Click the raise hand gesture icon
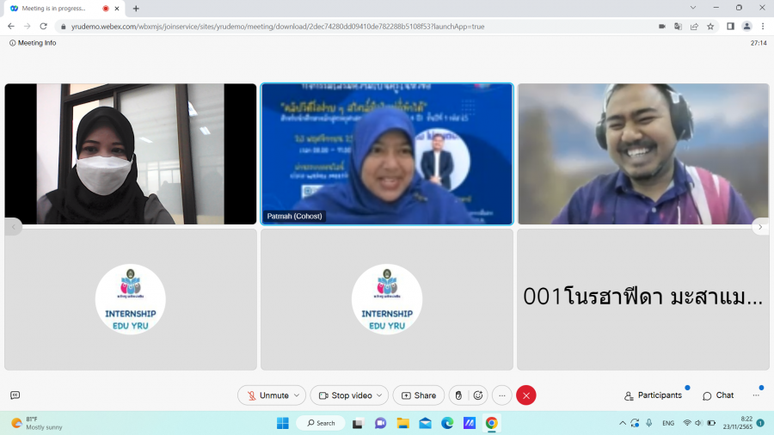Screen dimensions: 774x435 click(458, 395)
